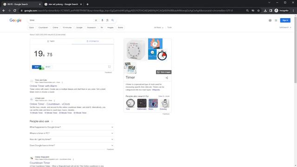Reset the stopwatch

48,67
